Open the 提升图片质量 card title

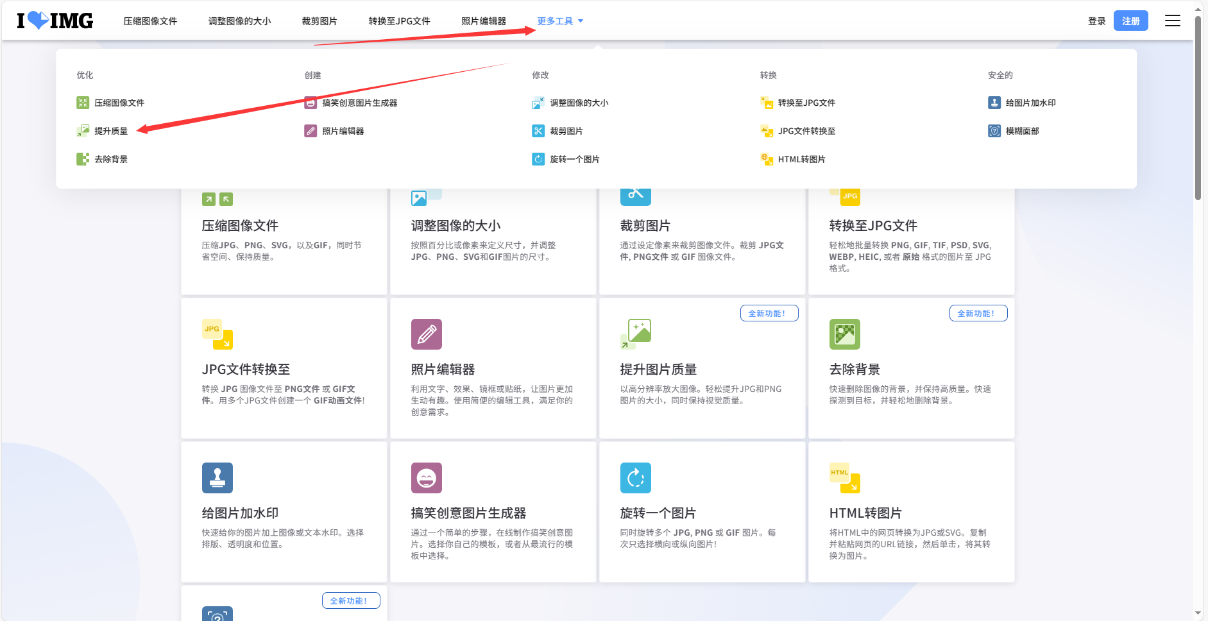pyautogui.click(x=658, y=370)
